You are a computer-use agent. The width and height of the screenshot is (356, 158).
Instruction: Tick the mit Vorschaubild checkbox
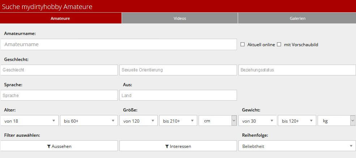pos(279,45)
